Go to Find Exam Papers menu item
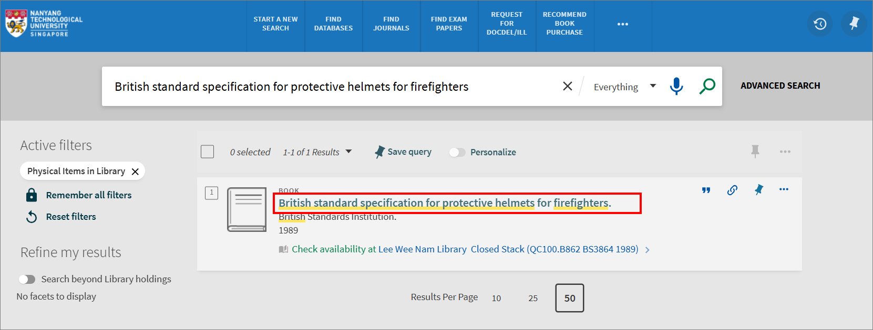The image size is (873, 330). click(x=449, y=24)
